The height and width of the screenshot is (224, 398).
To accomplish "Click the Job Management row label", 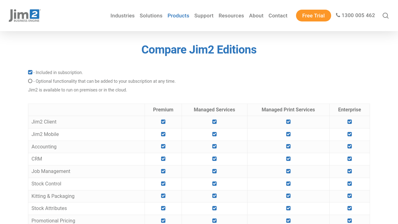I will coord(51,171).
